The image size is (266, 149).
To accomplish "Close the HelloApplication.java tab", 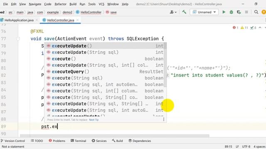I will [37, 20].
